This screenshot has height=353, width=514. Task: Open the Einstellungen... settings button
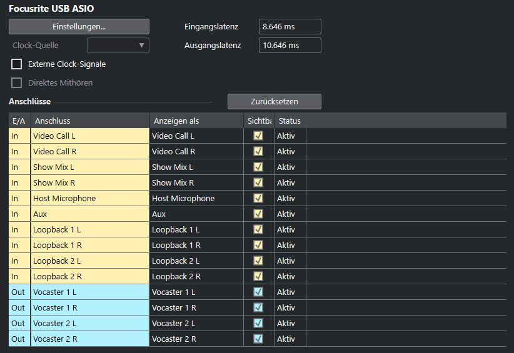79,26
